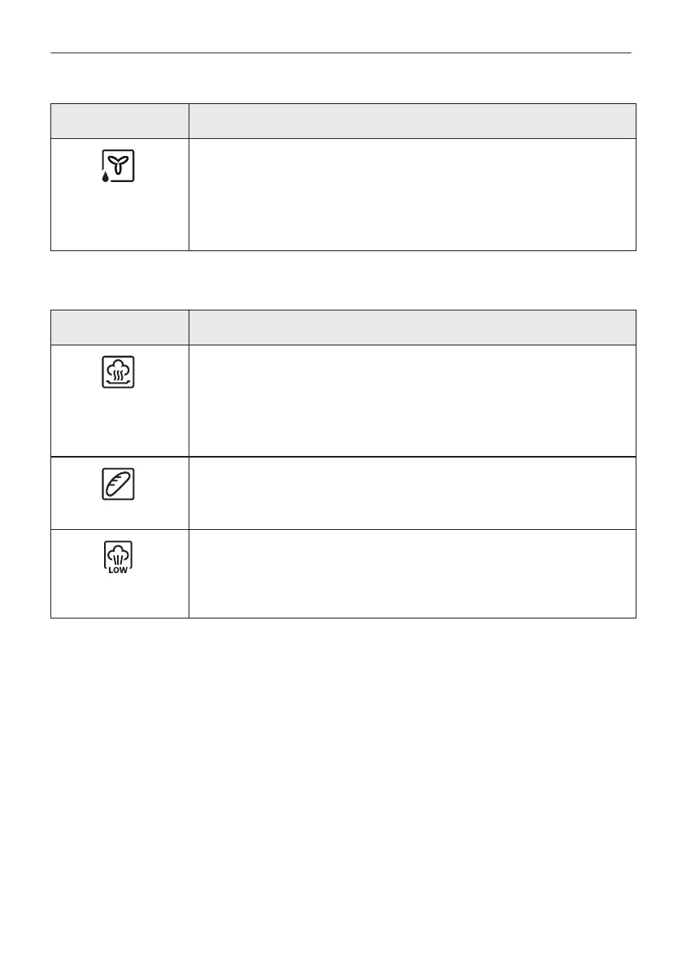This screenshot has height=968, width=682.
Task: Click second table's left grey header cell
Action: click(119, 327)
